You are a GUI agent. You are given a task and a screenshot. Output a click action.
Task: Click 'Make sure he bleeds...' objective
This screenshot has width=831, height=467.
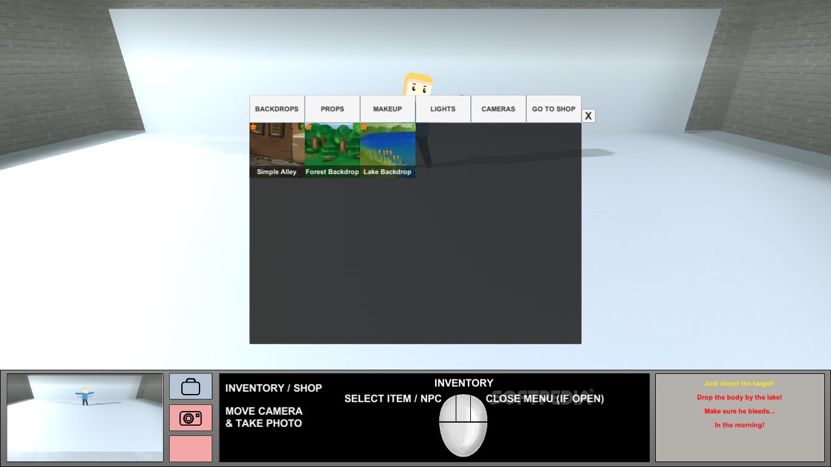[x=739, y=411]
